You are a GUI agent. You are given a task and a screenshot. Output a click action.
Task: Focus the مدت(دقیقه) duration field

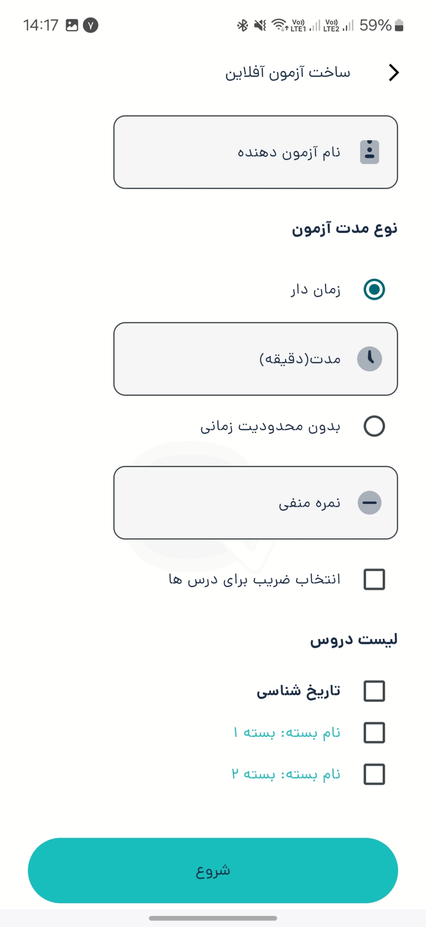[256, 359]
